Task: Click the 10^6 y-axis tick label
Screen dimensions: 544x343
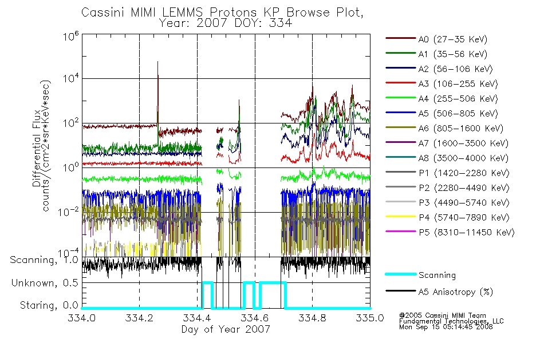Action: tap(70, 37)
